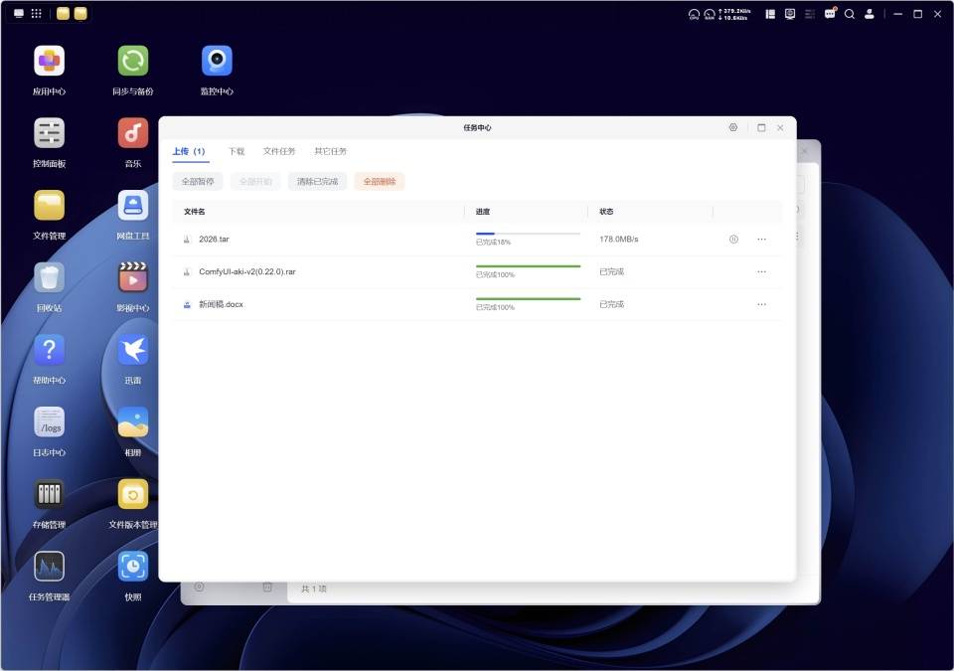The height and width of the screenshot is (671, 954).
Task: Click the 全部删除 button
Action: (380, 182)
